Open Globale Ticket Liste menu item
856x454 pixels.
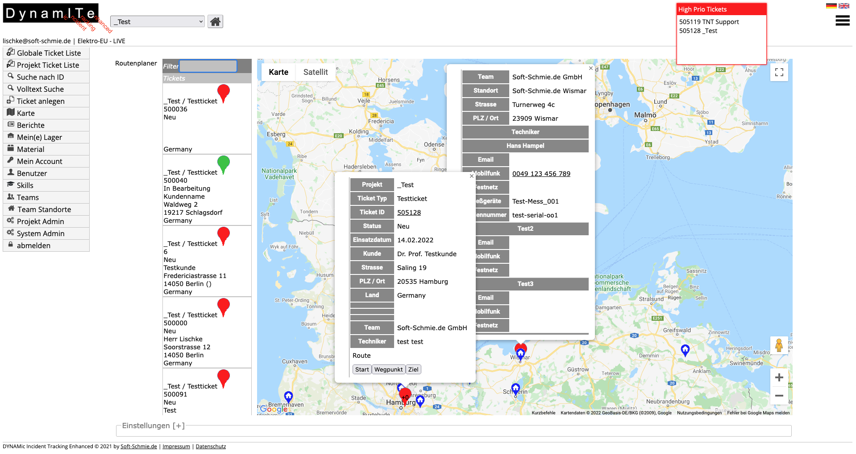[49, 53]
